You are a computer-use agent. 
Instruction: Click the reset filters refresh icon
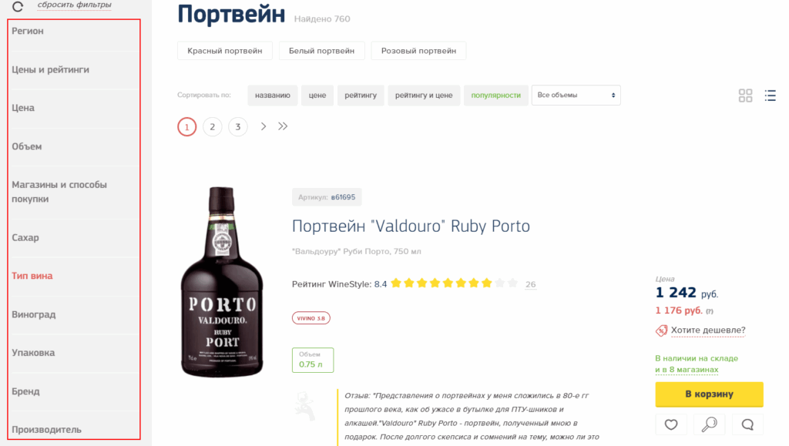click(x=18, y=6)
